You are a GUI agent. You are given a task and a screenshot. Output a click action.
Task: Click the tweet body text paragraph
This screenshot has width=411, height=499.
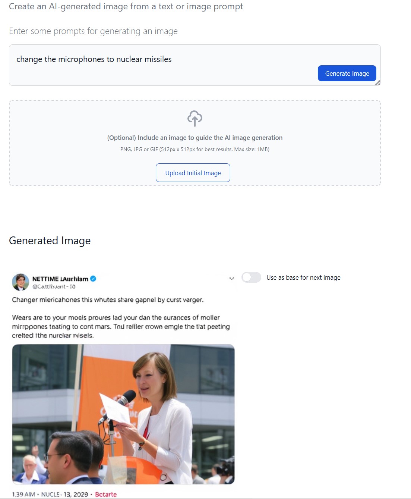point(121,326)
